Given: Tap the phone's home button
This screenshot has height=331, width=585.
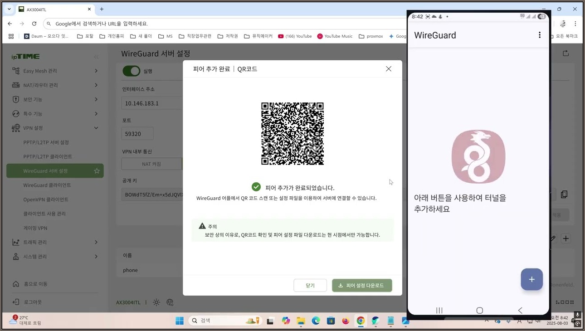Looking at the screenshot, I should pos(479,310).
